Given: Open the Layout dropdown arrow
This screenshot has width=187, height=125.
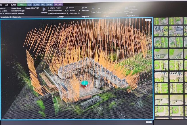Looking at the screenshot, I should point(127,14).
